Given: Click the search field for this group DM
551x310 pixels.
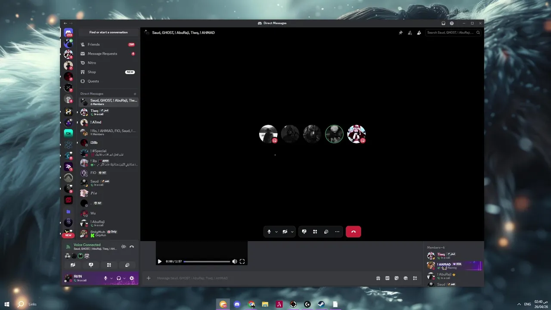Looking at the screenshot, I should pos(453,33).
